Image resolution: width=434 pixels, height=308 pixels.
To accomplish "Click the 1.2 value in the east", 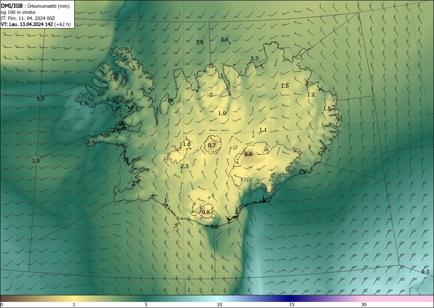I will pos(311,95).
